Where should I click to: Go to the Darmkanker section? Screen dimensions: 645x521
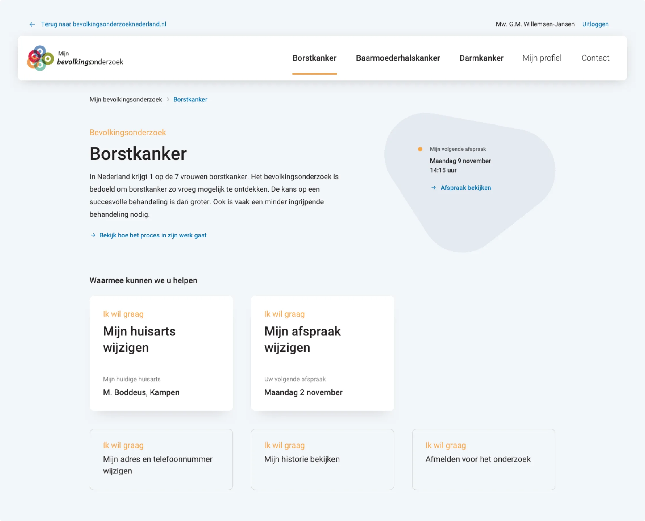point(481,58)
